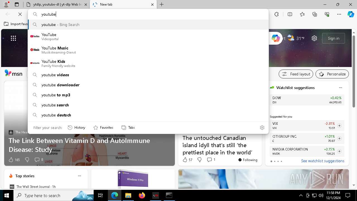The height and width of the screenshot is (201, 357).
Task: Stop loading the page with the X button
Action: pos(20,14)
